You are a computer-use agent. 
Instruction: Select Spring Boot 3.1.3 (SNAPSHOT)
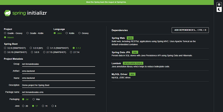click(58, 48)
